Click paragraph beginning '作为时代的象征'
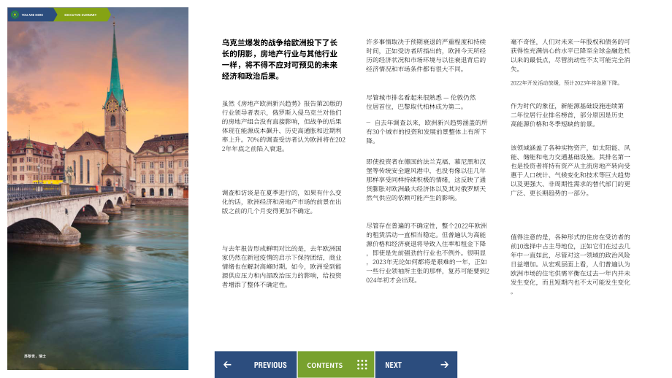 pos(567,115)
